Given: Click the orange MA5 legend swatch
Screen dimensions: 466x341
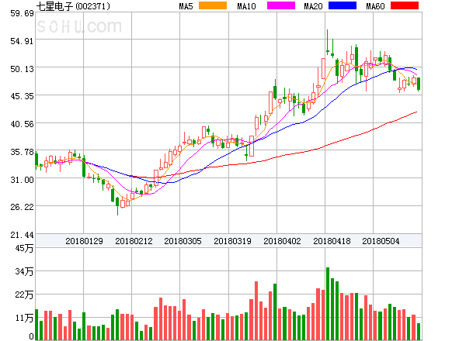Looking at the screenshot, I should tap(213, 5).
